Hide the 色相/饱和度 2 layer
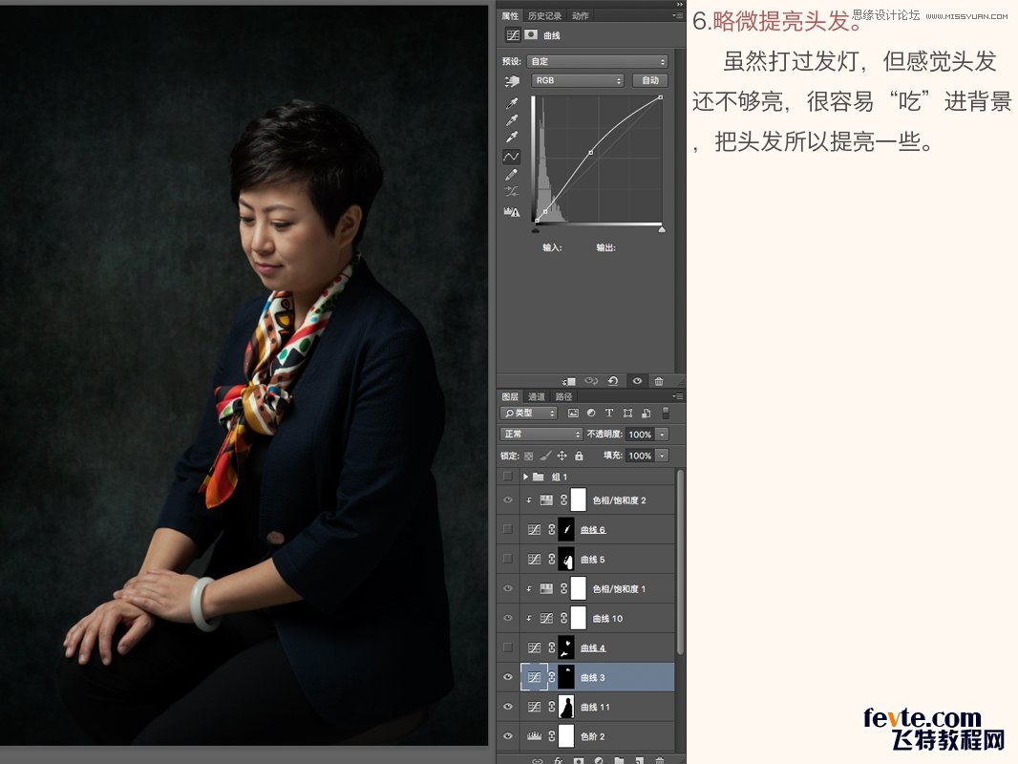This screenshot has height=764, width=1018. click(x=508, y=499)
